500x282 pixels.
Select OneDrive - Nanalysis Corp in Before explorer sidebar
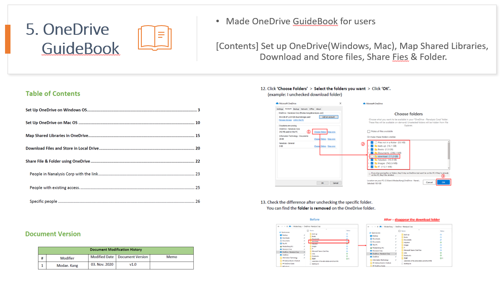(291, 252)
